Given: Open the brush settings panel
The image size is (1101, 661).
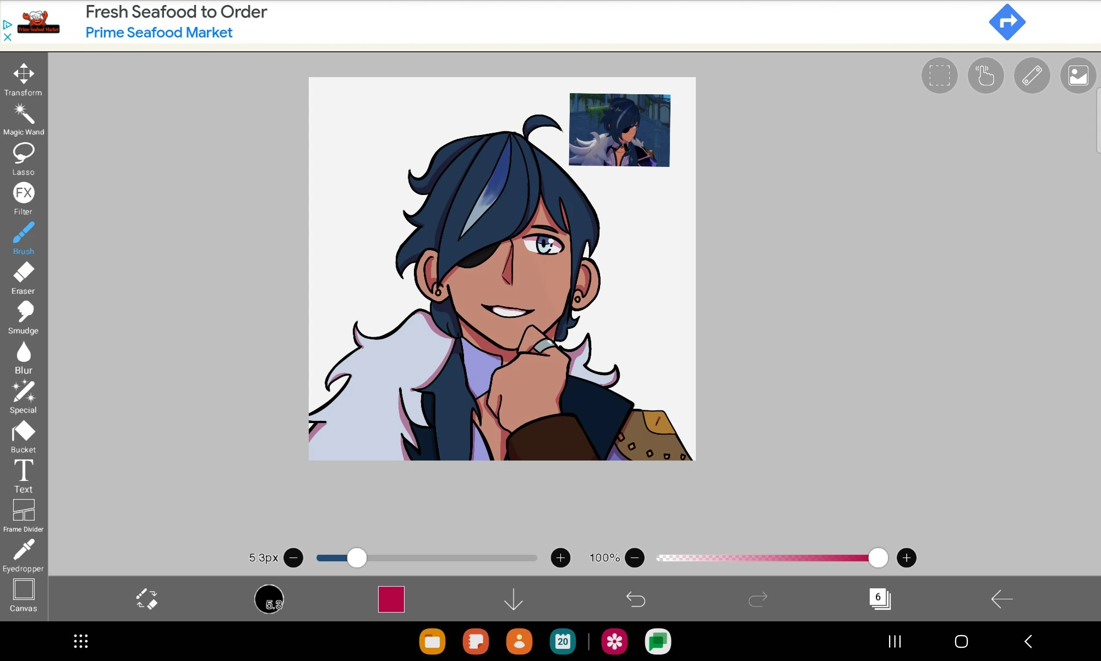Looking at the screenshot, I should (x=269, y=599).
